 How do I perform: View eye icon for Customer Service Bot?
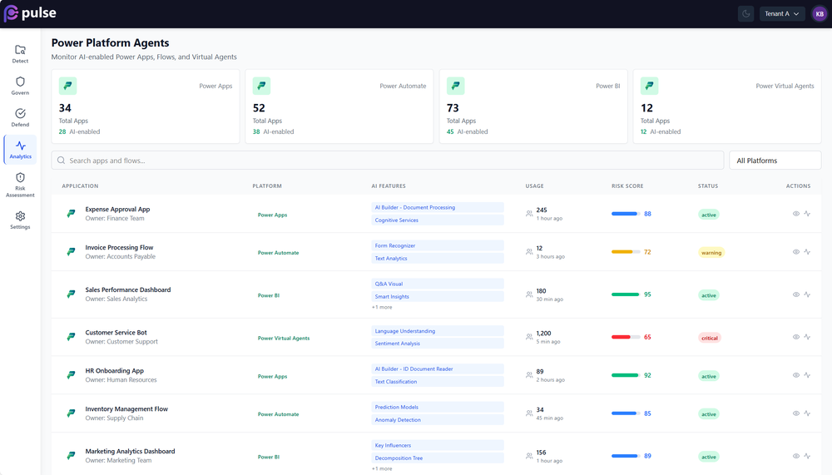click(796, 337)
